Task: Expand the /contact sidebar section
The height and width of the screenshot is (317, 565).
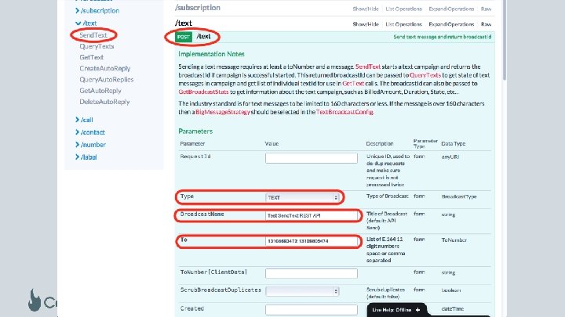Action: coord(90,132)
